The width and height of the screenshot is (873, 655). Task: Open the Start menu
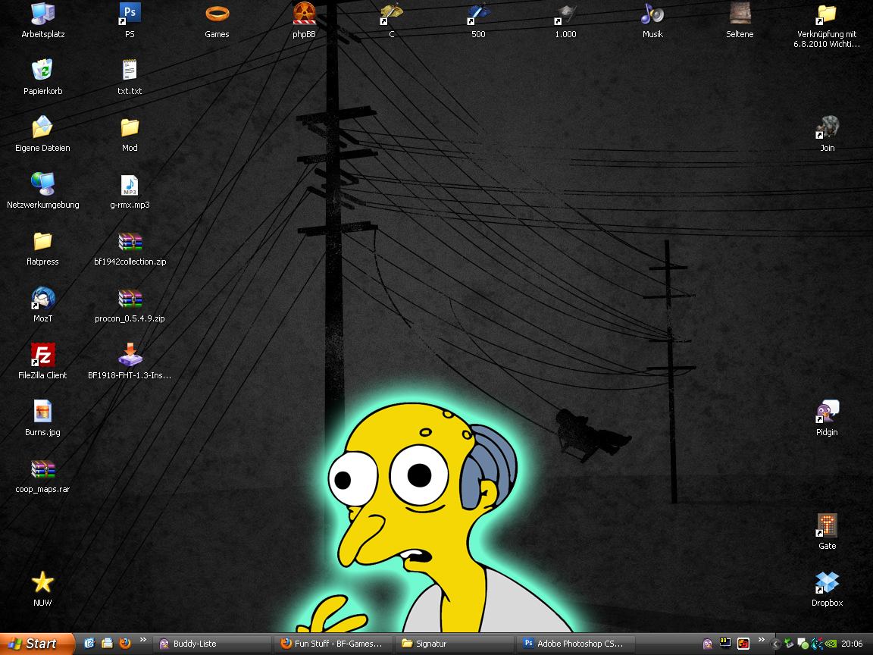(x=36, y=644)
